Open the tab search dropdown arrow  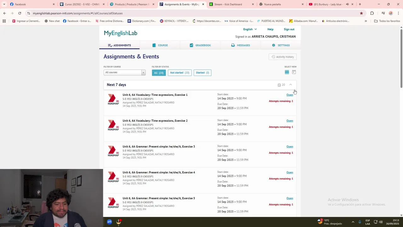click(x=4, y=4)
